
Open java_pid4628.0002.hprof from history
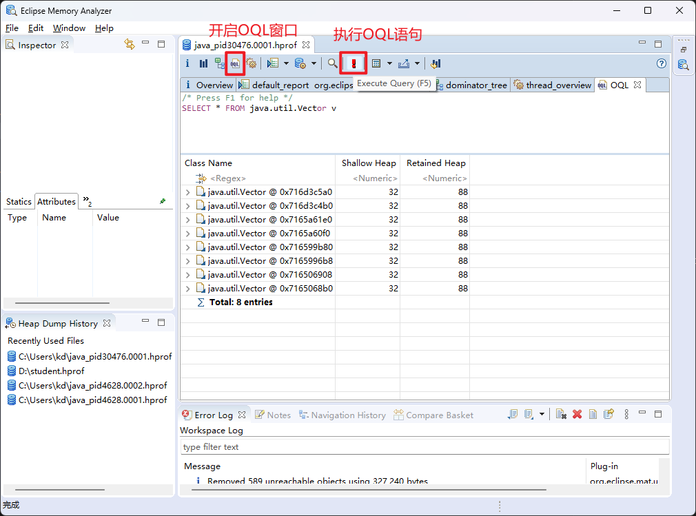coord(88,386)
